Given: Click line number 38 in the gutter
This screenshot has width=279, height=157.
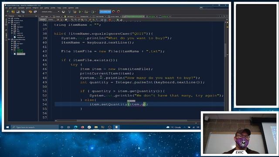Looking at the screenshot, I should (45, 34).
